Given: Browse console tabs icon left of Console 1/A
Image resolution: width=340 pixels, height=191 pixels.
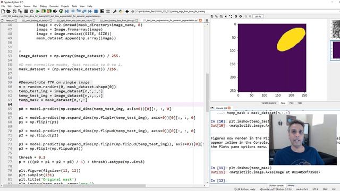Looking at the screenshot, I should tap(212, 108).
